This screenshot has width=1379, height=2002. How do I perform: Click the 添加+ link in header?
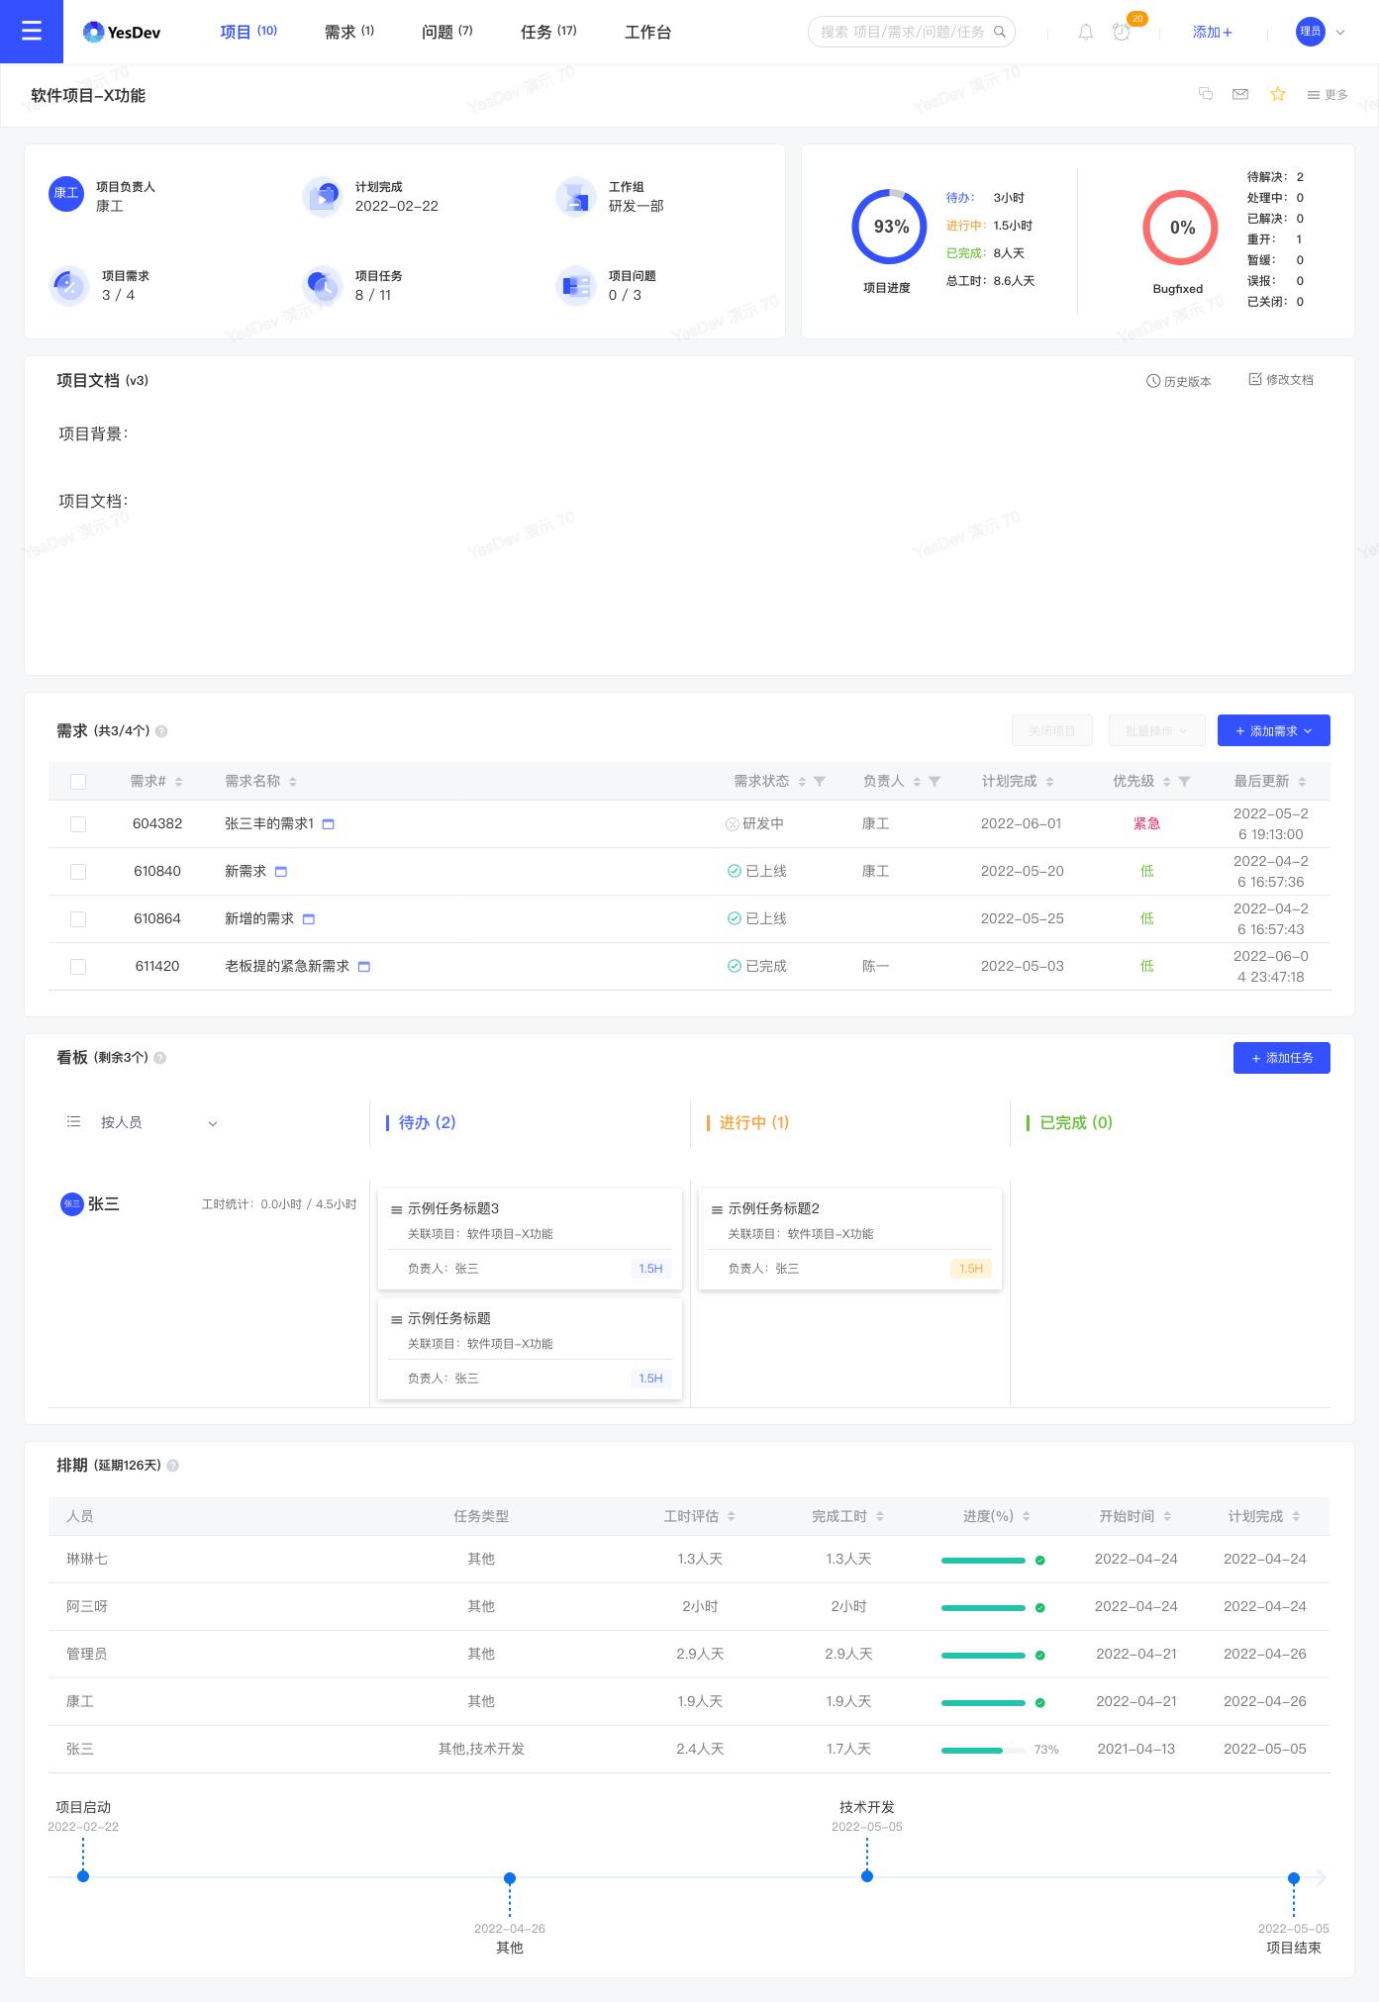[1213, 32]
